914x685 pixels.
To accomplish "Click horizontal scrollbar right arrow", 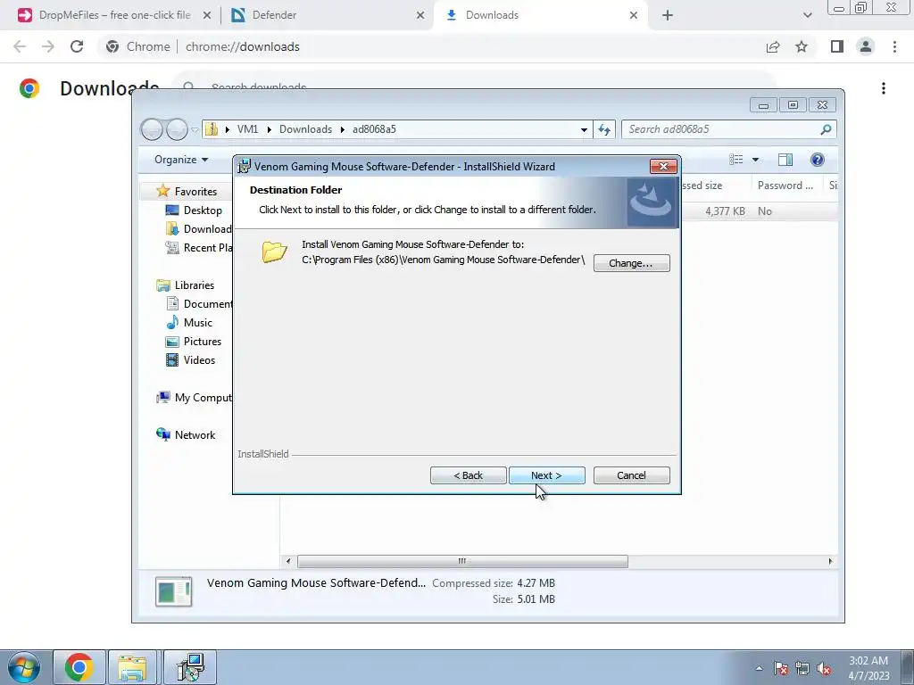I will tap(831, 562).
